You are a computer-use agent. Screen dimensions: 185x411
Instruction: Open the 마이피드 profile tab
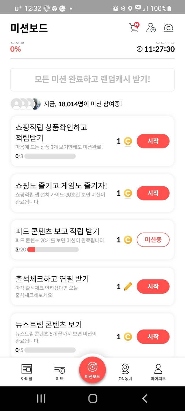click(158, 372)
